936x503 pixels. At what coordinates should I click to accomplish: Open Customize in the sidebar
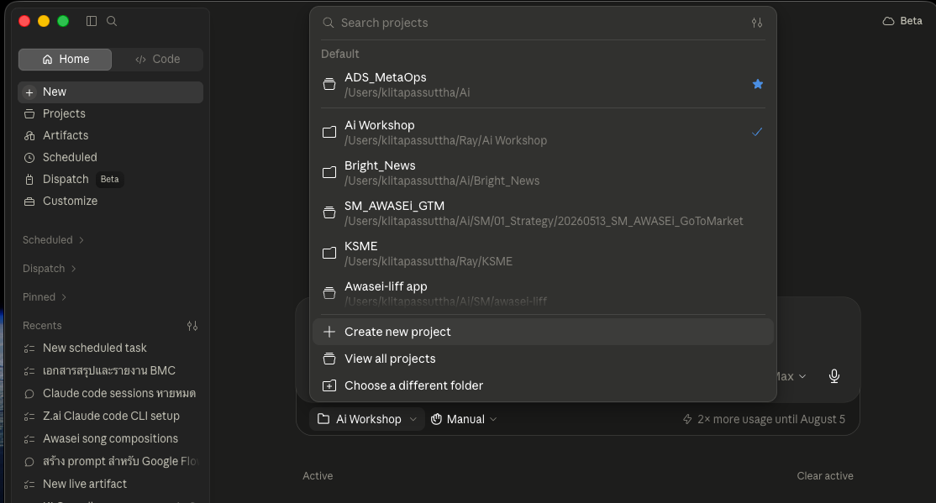tap(110, 201)
